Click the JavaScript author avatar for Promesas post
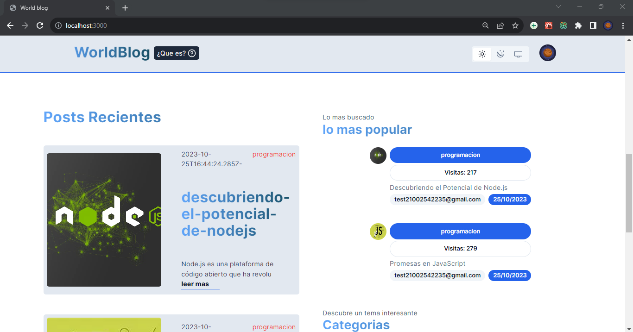Image resolution: width=633 pixels, height=332 pixels. click(378, 232)
